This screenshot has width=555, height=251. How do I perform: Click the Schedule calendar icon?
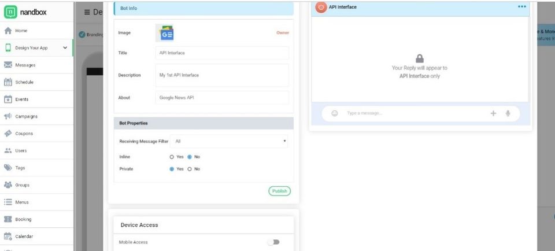[8, 82]
